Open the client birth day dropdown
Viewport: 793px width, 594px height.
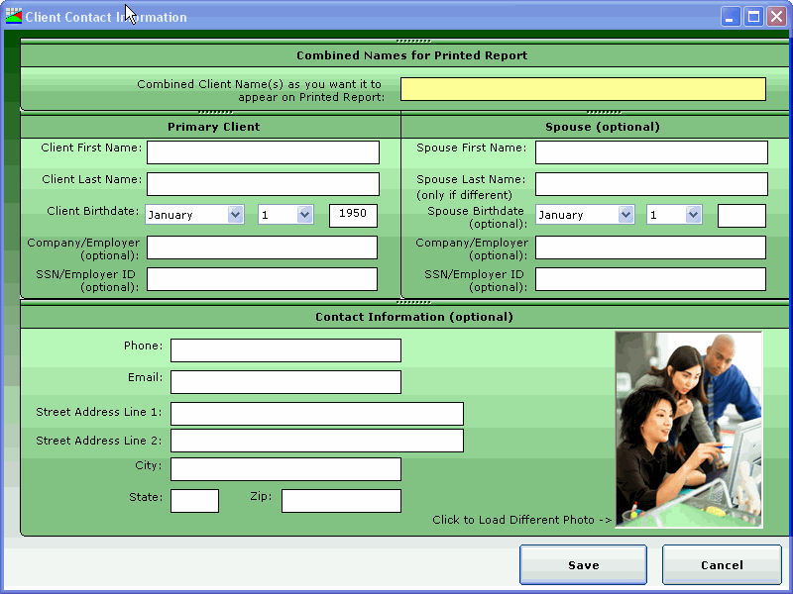click(285, 215)
